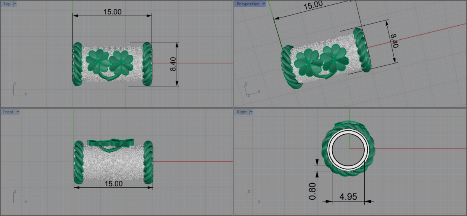Select the right rope cap in Perspective view
This screenshot has width=467, height=216.
[363, 50]
